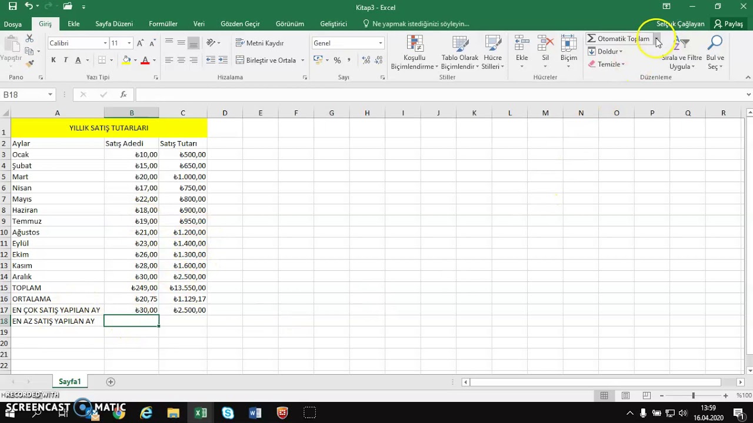Click the Paylaş share button
753x423 pixels.
pyautogui.click(x=728, y=24)
